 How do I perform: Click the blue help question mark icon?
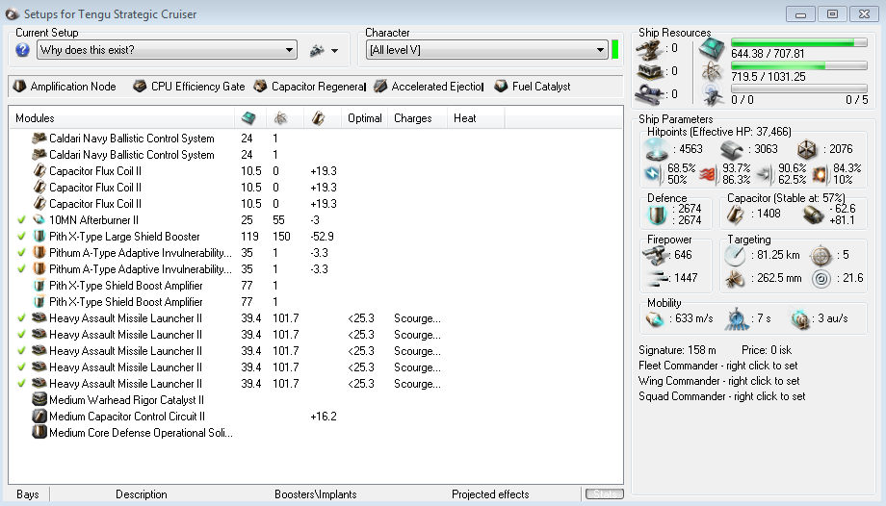tap(22, 50)
